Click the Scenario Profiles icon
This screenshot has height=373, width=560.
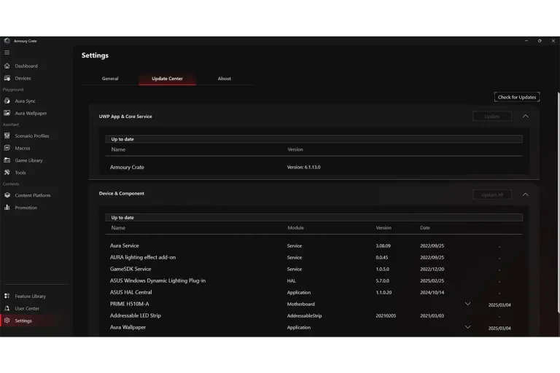coord(7,136)
